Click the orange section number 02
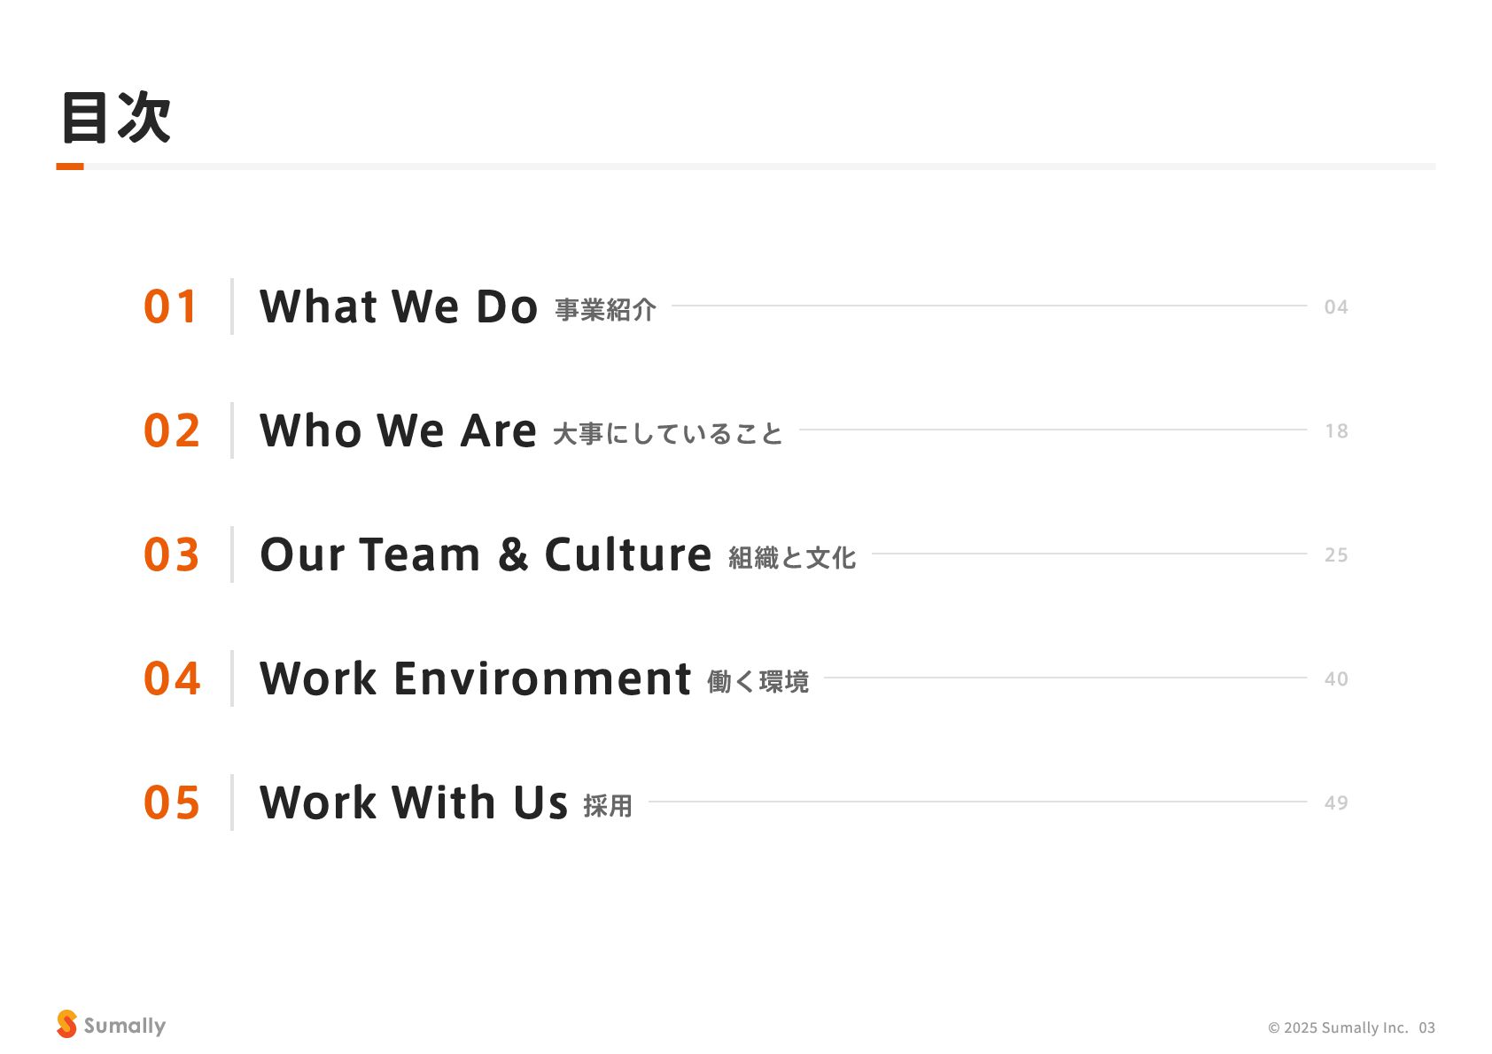The width and height of the screenshot is (1492, 1054). click(x=172, y=430)
